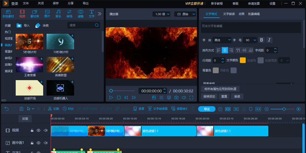This screenshot has width=306, height=153.
Task: Click the play button in player
Action: coord(111,98)
